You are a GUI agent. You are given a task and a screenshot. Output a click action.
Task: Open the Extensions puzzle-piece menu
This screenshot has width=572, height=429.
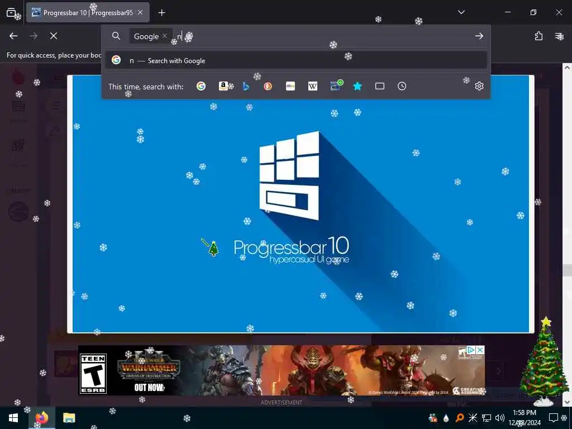tap(539, 36)
